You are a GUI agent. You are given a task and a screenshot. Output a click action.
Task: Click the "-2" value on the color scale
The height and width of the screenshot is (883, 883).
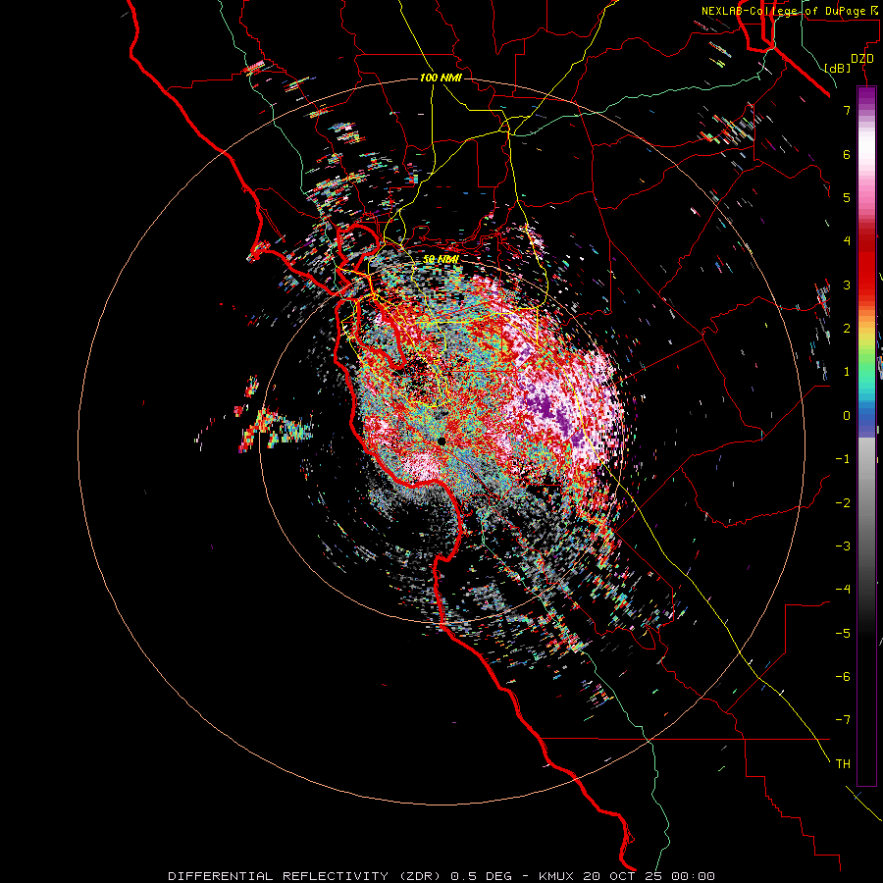(x=843, y=502)
